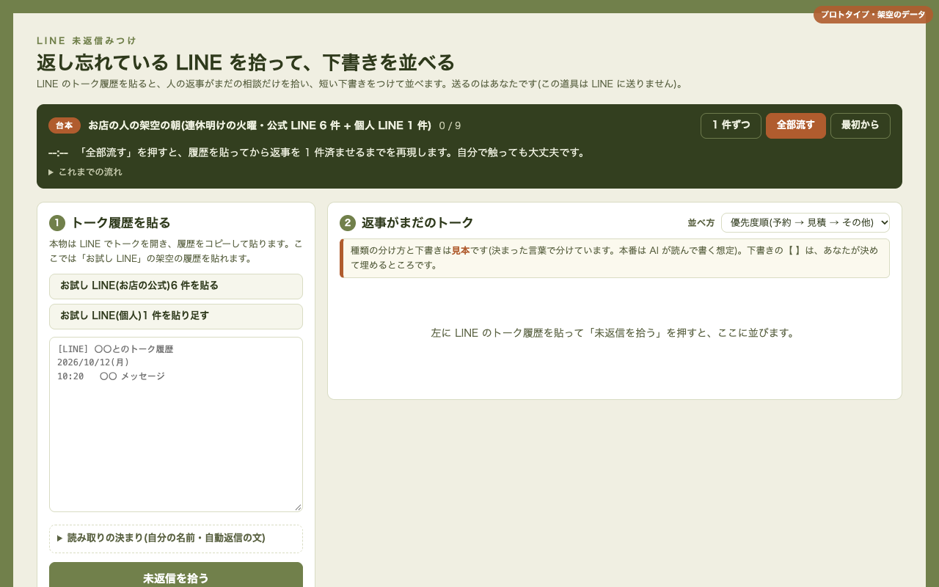The image size is (939, 587).
Task: Click the 1 件ずつ step button
Action: [x=731, y=125]
